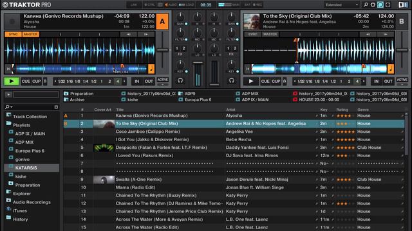412x231 pixels.
Task: Play deck B with the play button
Action: (251, 81)
